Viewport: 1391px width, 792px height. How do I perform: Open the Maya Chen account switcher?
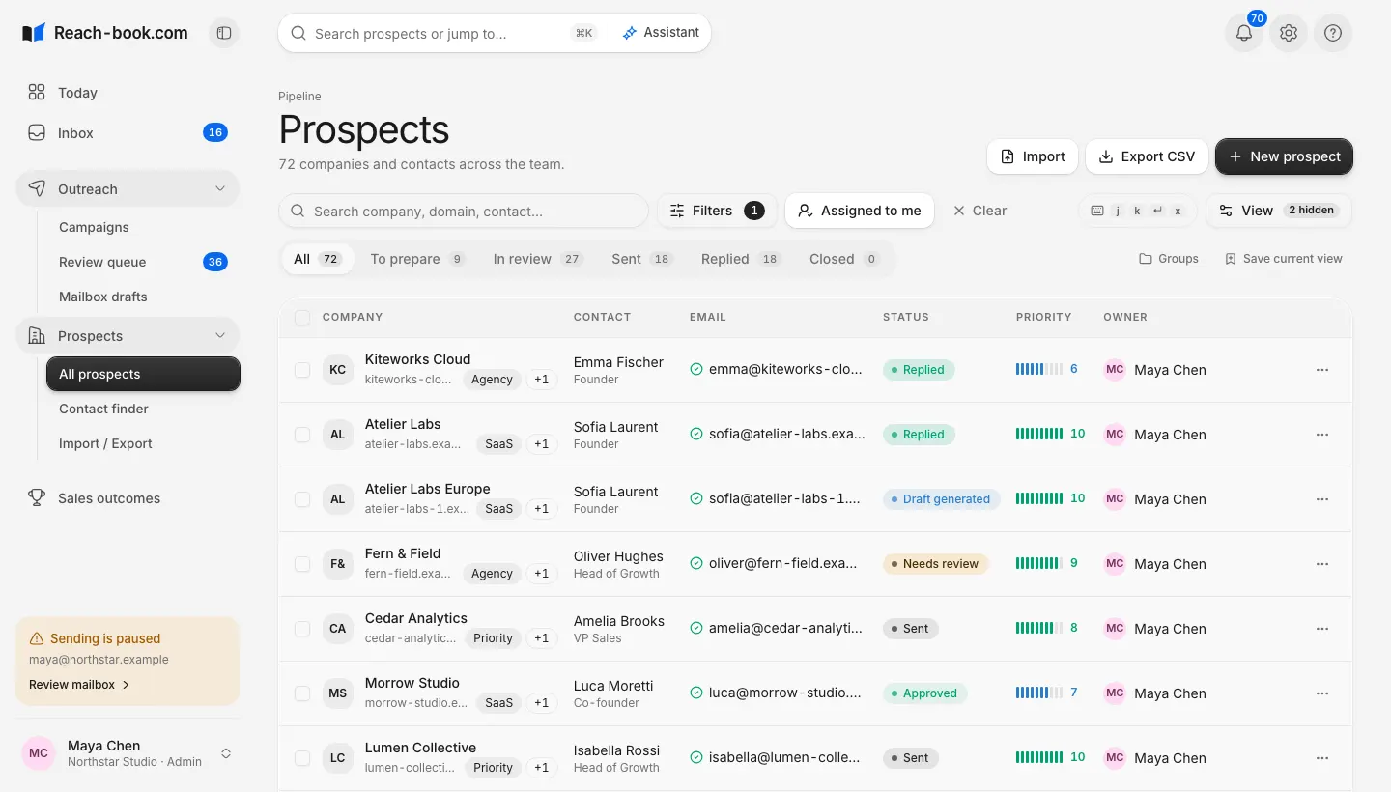click(x=128, y=753)
